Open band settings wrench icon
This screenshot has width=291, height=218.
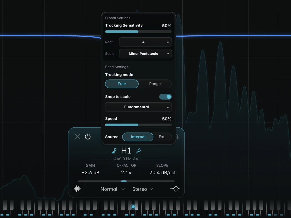[x=139, y=151]
